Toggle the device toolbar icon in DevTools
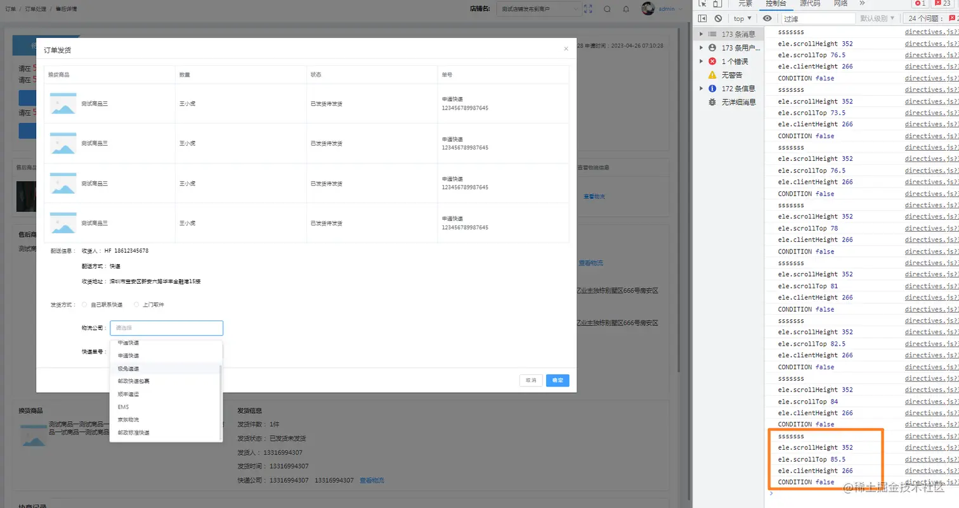 [x=717, y=3]
